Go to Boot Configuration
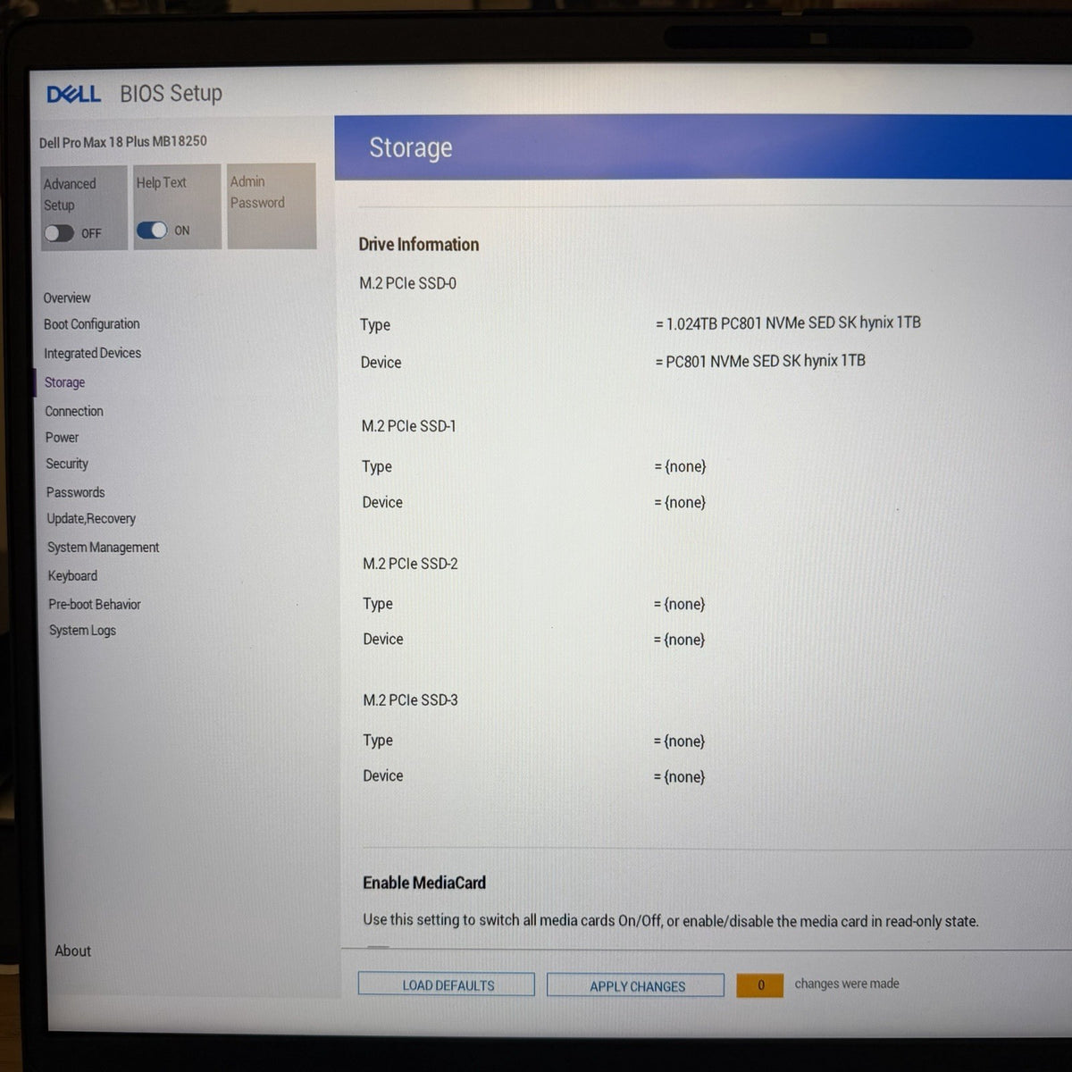Screen dimensions: 1072x1072 click(92, 324)
